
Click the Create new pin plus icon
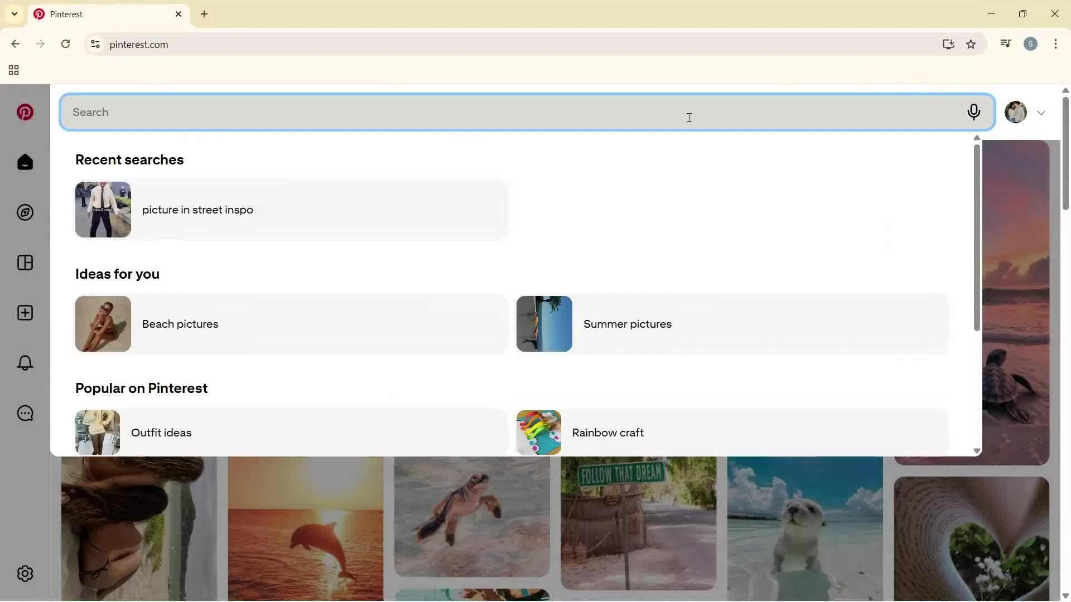tap(25, 313)
